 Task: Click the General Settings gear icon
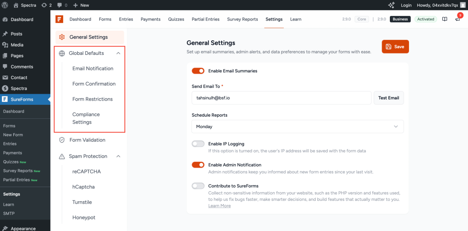pyautogui.click(x=62, y=37)
